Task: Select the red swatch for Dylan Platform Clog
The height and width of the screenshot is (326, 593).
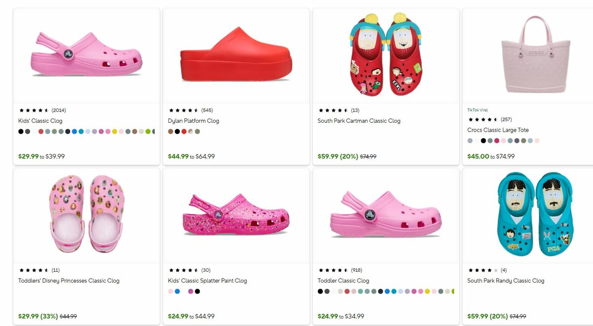Action: coord(184,132)
